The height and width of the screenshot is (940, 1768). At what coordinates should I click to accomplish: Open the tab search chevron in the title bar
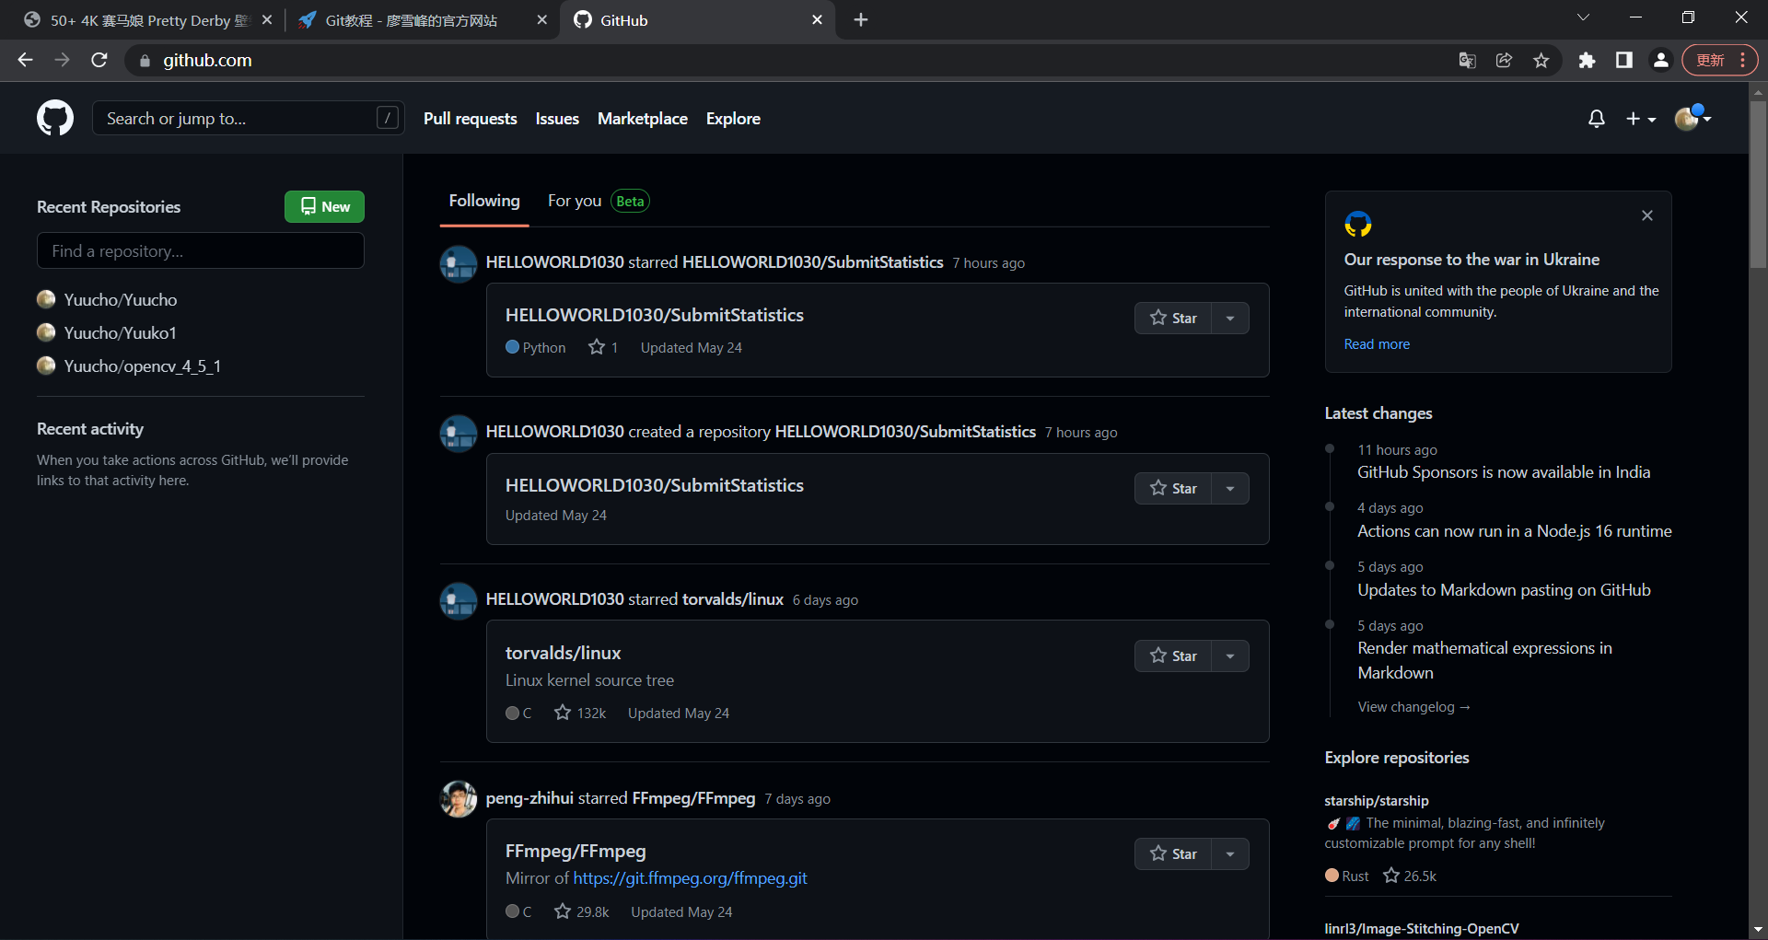(x=1583, y=17)
